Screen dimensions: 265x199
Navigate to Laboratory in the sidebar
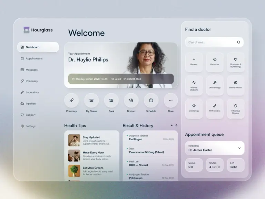coord(32,92)
